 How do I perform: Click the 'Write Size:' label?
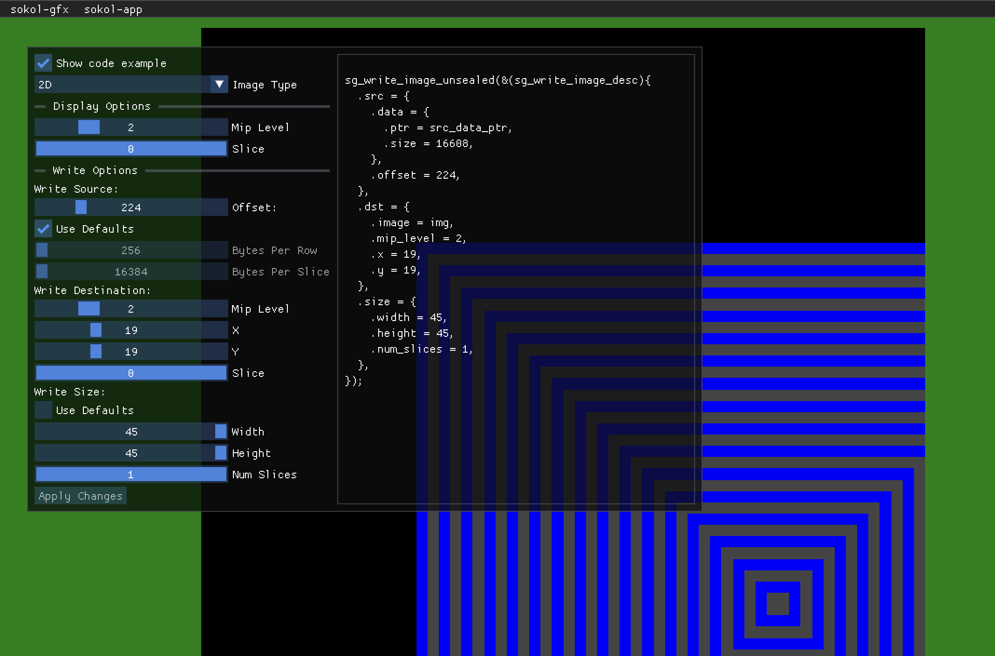70,392
